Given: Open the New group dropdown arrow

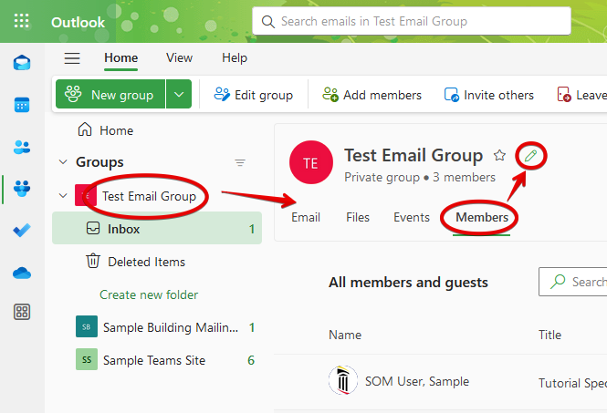Looking at the screenshot, I should point(180,95).
